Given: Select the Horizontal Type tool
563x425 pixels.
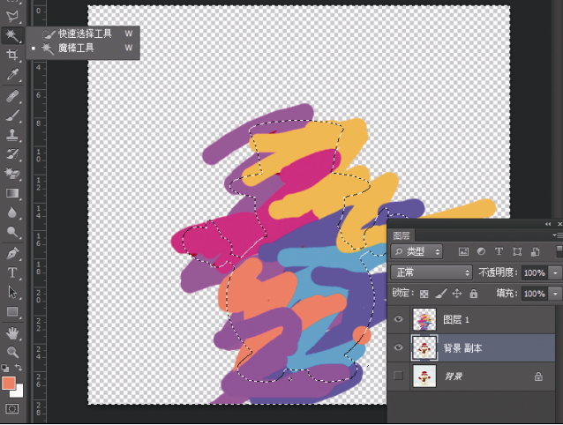Looking at the screenshot, I should click(12, 272).
